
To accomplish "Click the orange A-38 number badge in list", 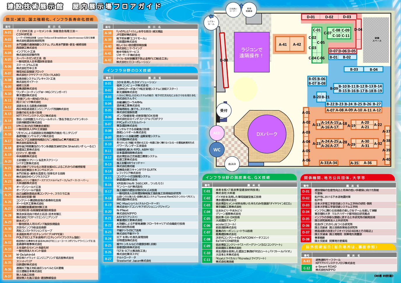I will point(108,33).
